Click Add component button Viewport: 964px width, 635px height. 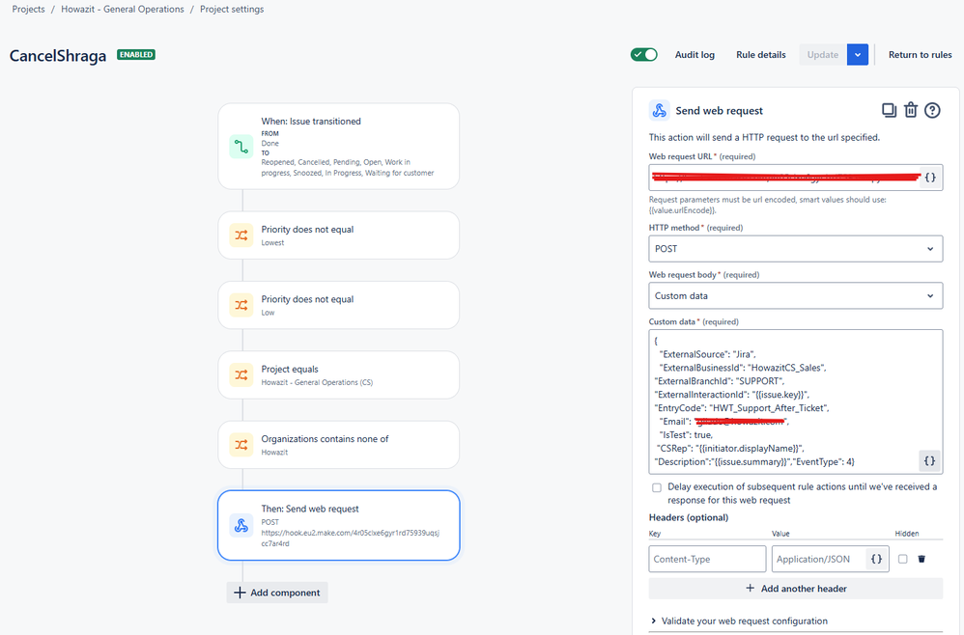pyautogui.click(x=277, y=593)
